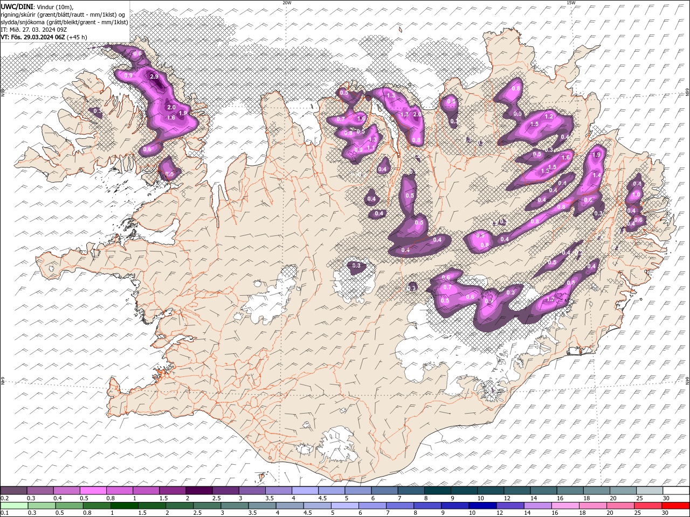This screenshot has height=517, width=690.
Task: Click the 1.4 snowfall value on the map
Action: [x=597, y=175]
